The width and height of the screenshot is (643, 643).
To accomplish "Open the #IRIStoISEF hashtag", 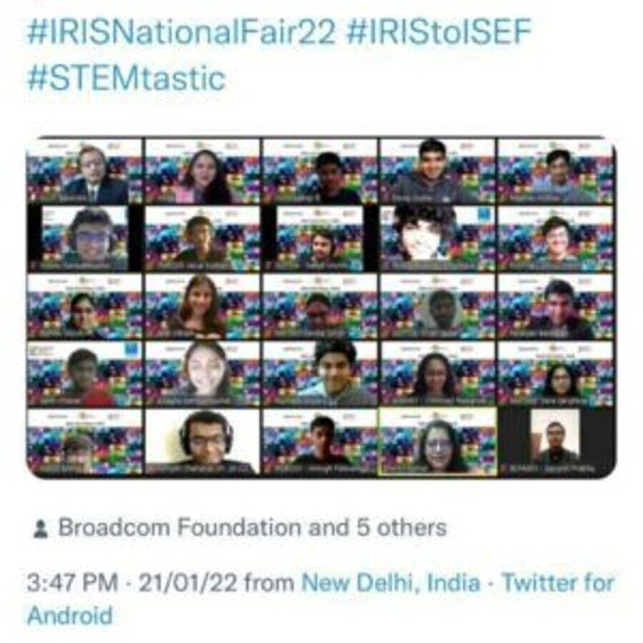I will pyautogui.click(x=439, y=32).
